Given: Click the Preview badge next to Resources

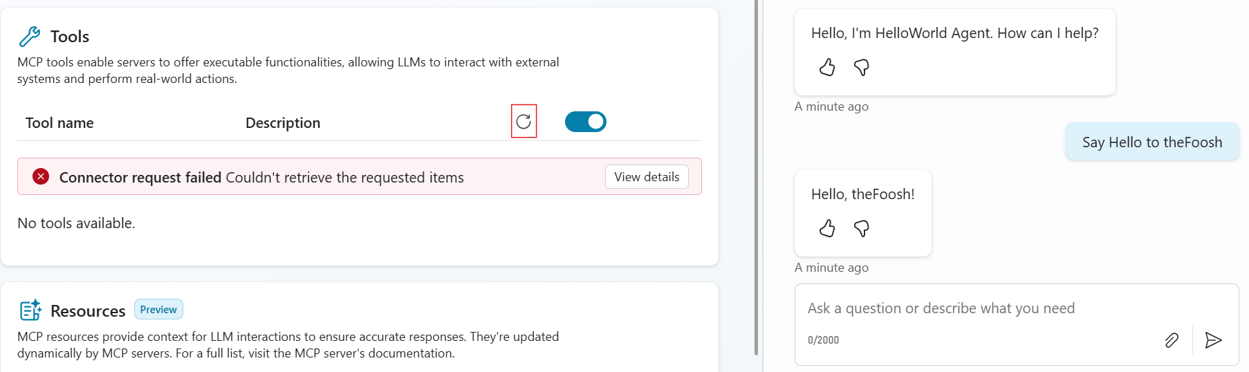Looking at the screenshot, I should tap(158, 309).
